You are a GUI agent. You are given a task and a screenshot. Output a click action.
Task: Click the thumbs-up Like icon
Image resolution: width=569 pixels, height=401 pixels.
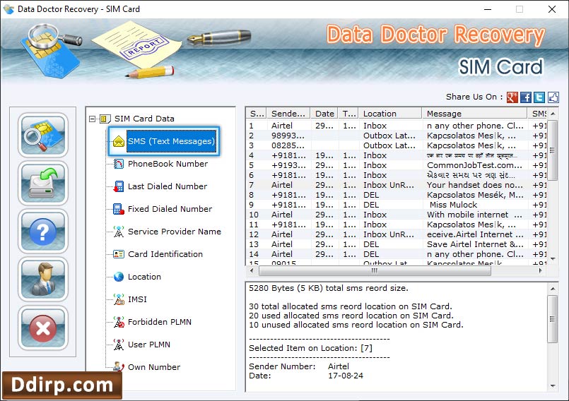(x=553, y=97)
